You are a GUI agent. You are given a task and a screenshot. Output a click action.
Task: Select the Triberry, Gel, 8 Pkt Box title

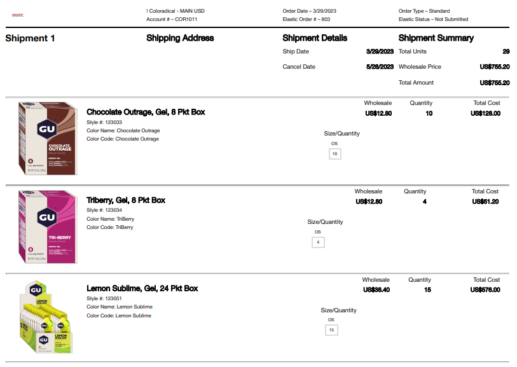(126, 200)
